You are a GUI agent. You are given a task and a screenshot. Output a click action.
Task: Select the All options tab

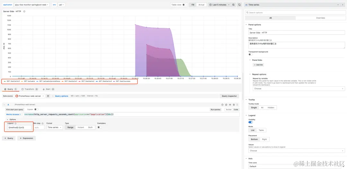[271, 18]
